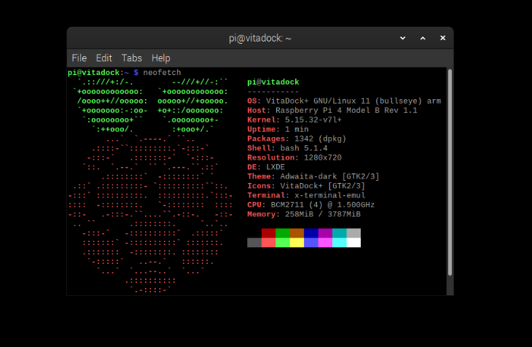Click the dark red color block

[x=268, y=233]
